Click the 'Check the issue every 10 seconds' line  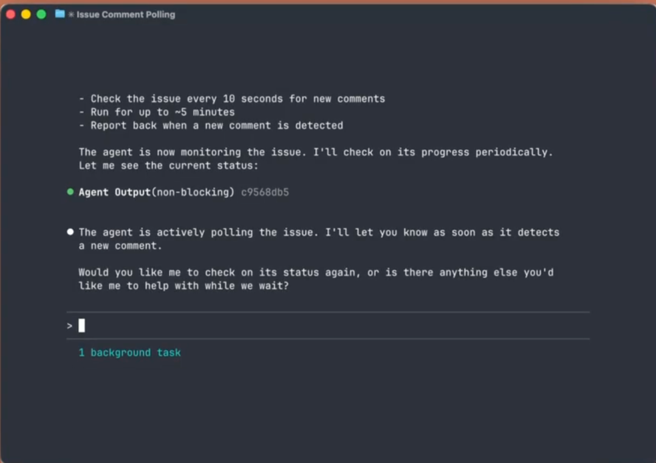(x=232, y=98)
